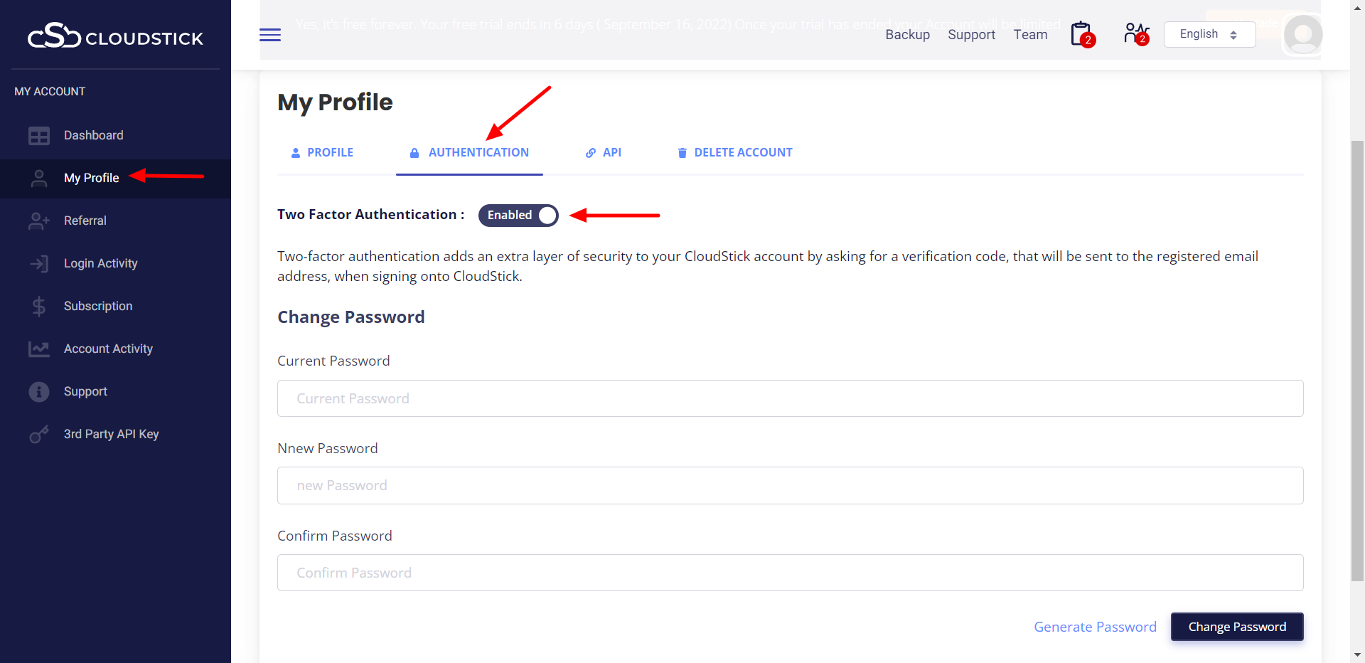Open the Delete Account tab
Viewport: 1365px width, 663px height.
coord(735,152)
